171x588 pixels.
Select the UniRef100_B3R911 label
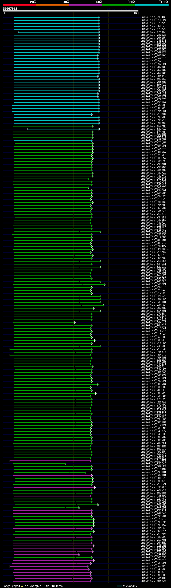coord(153,264)
